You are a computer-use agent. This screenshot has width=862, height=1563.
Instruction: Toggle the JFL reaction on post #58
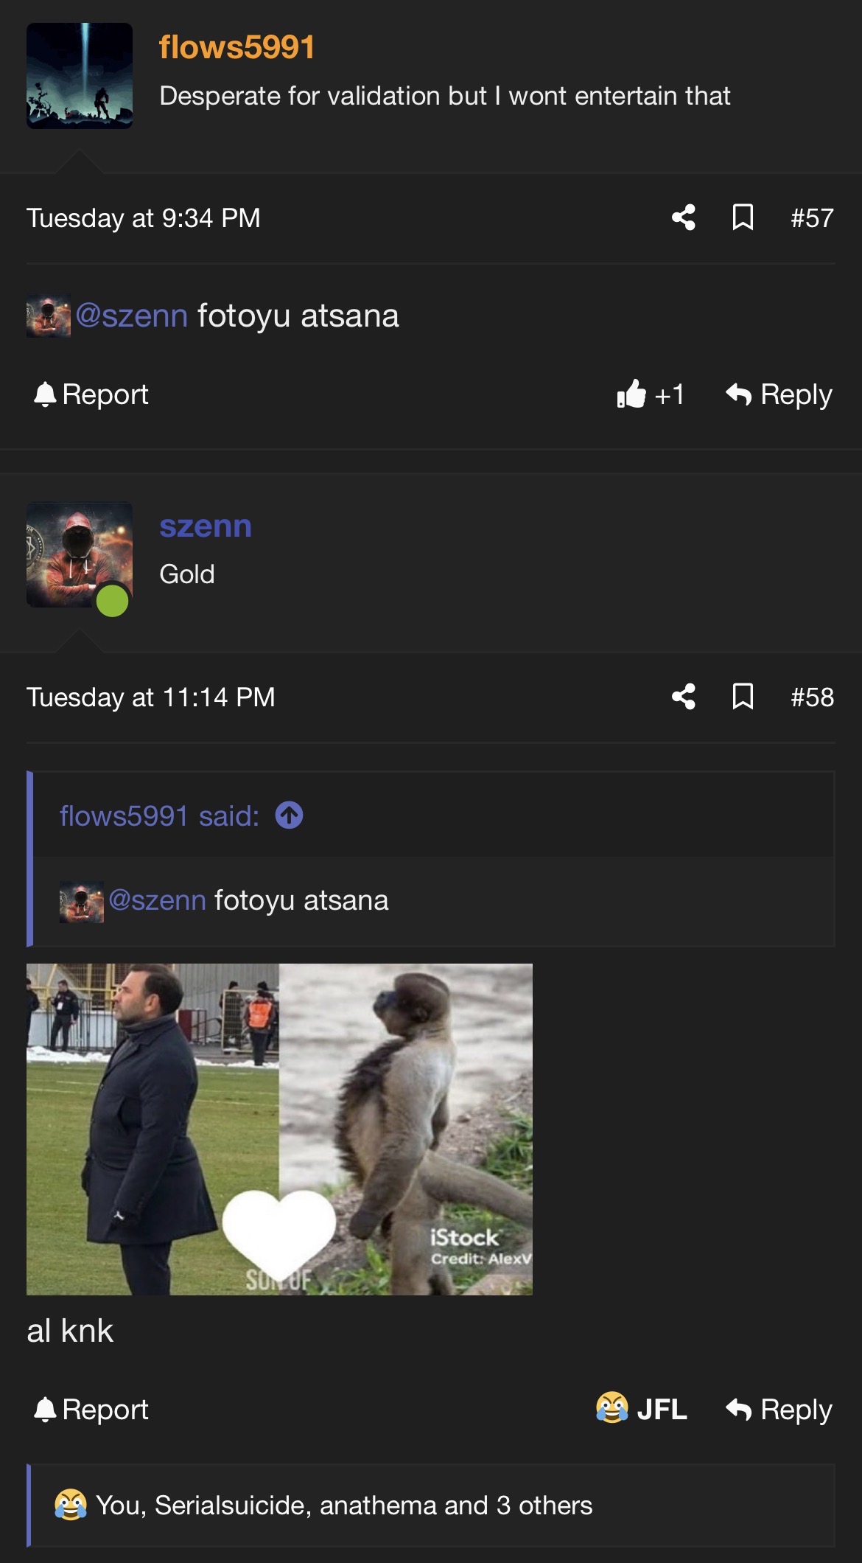pyautogui.click(x=642, y=1409)
